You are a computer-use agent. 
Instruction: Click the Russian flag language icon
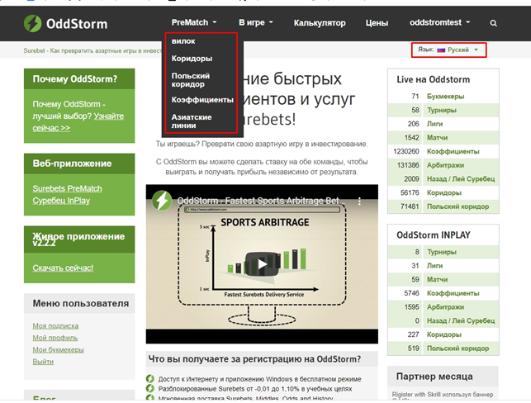pyautogui.click(x=441, y=50)
